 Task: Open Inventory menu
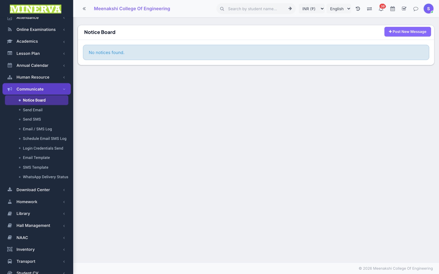[37, 250]
